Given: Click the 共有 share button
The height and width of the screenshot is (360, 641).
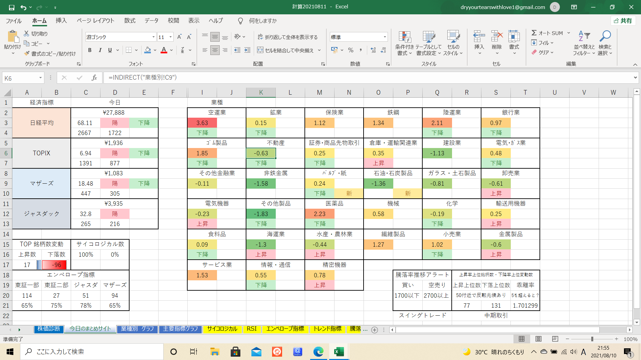Looking at the screenshot, I should 623,21.
